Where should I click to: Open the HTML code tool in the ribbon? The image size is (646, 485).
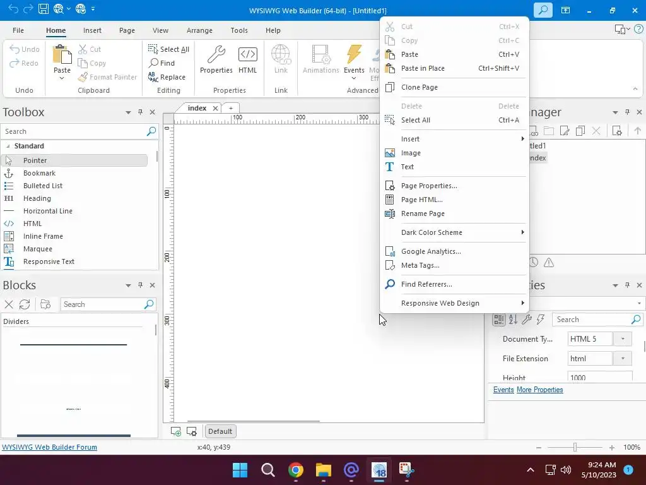tap(247, 59)
